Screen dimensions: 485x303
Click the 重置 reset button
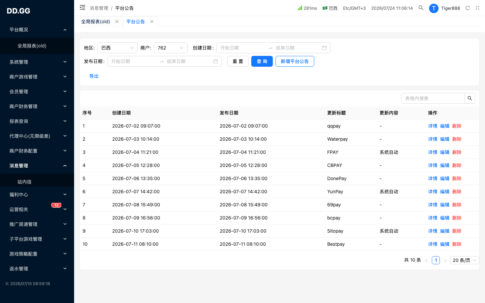click(238, 61)
